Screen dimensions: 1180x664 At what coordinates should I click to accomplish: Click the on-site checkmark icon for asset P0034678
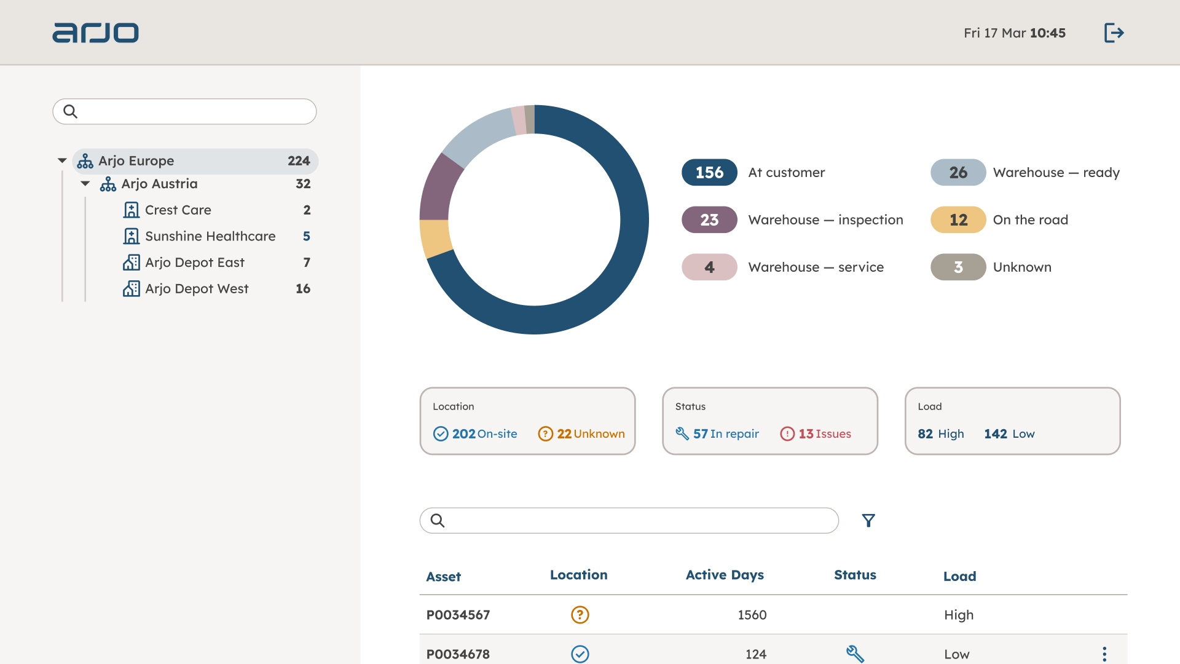tap(580, 654)
